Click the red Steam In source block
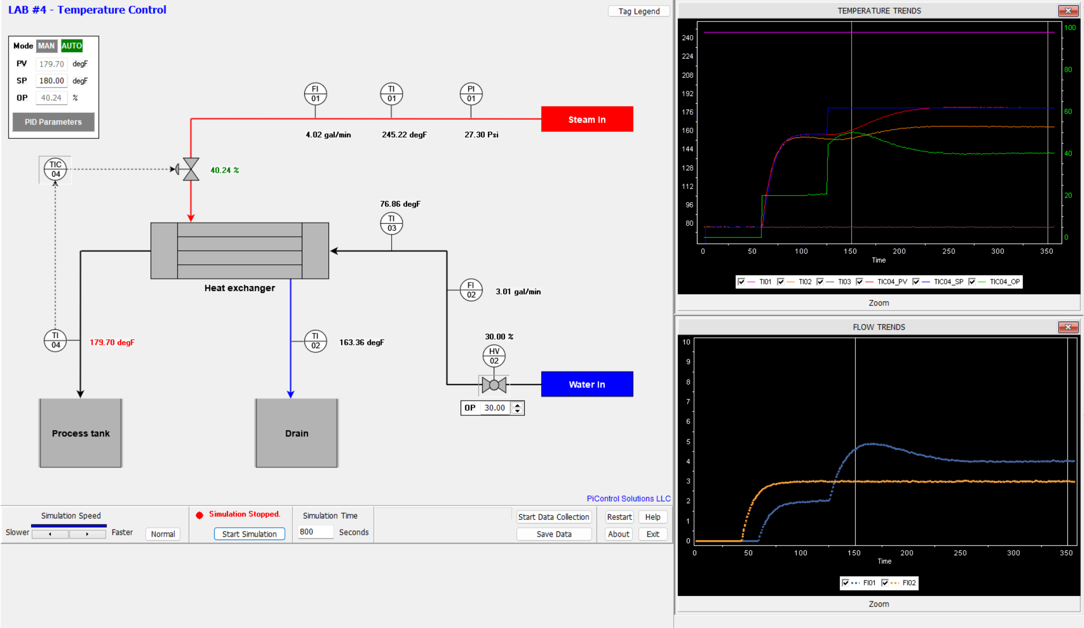The height and width of the screenshot is (628, 1084). pos(587,119)
